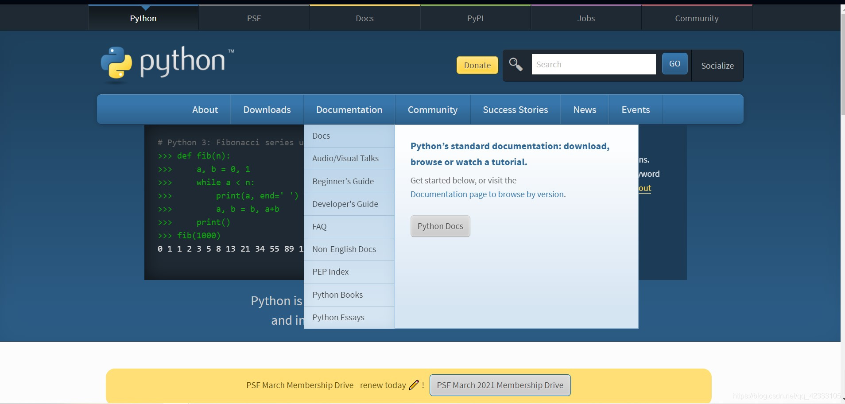Open the Jobs top tab

(586, 18)
